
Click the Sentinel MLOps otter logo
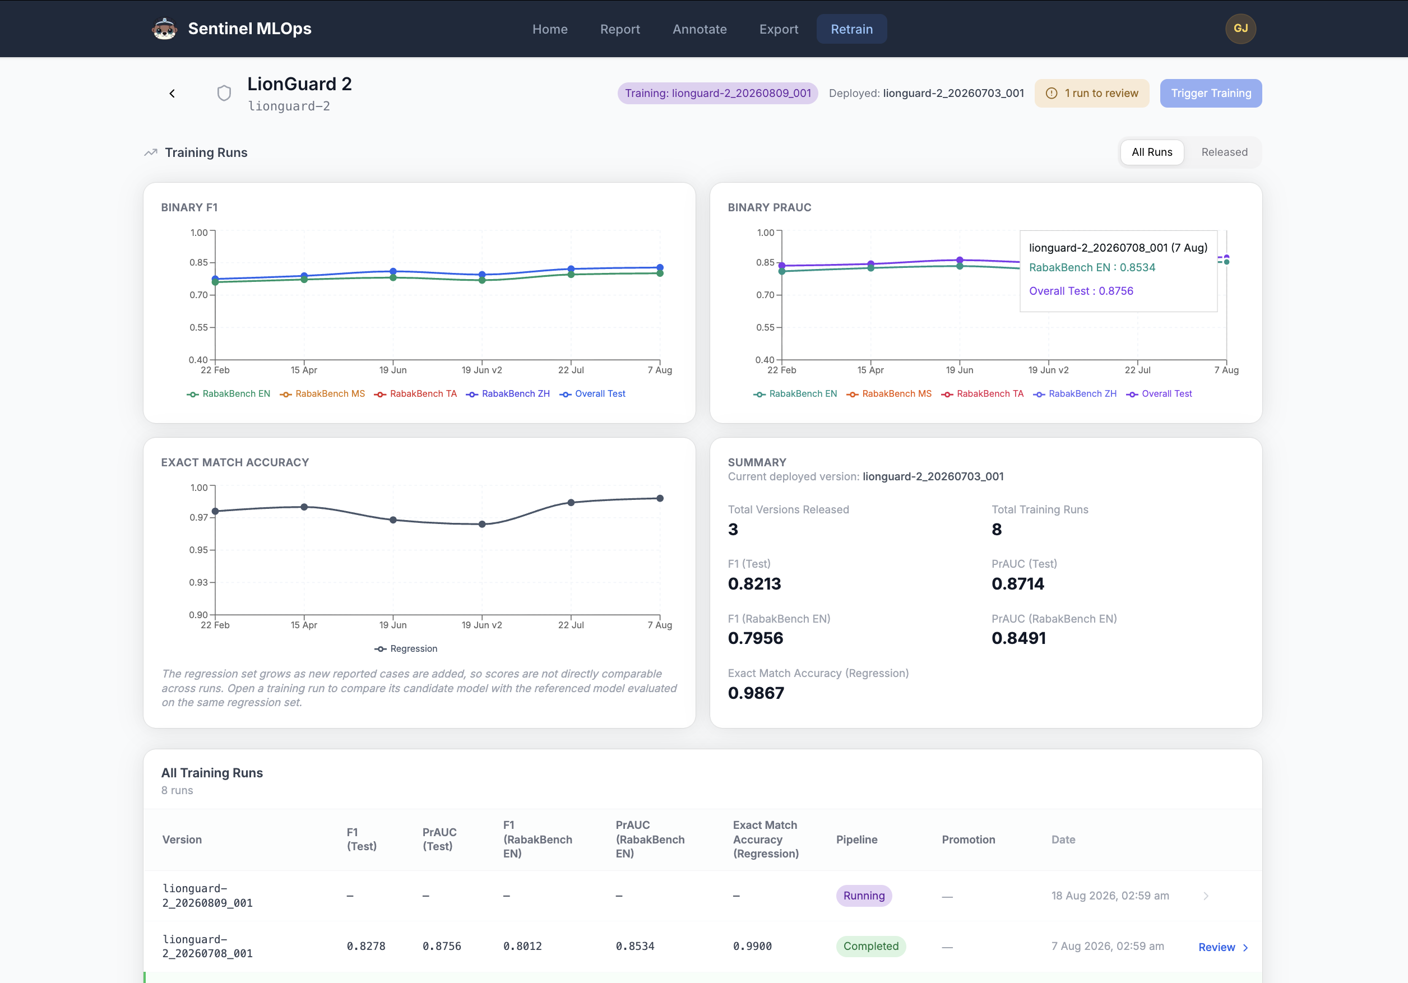(x=164, y=29)
